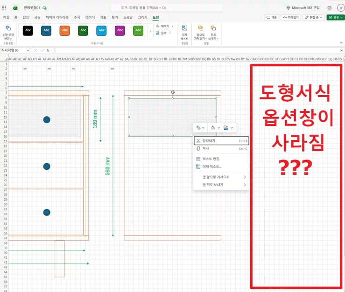Viewport: 345px width, 292px height.
Task: Click the 메모 comment button
Action: (x=272, y=17)
